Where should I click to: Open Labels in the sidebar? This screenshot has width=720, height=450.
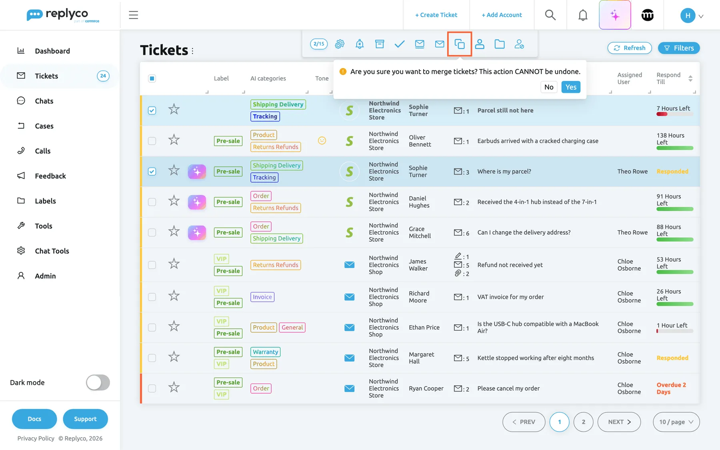[x=45, y=201]
